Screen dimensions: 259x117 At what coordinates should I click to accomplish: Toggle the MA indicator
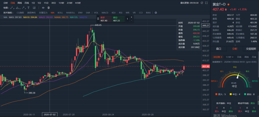click(x=53, y=13)
